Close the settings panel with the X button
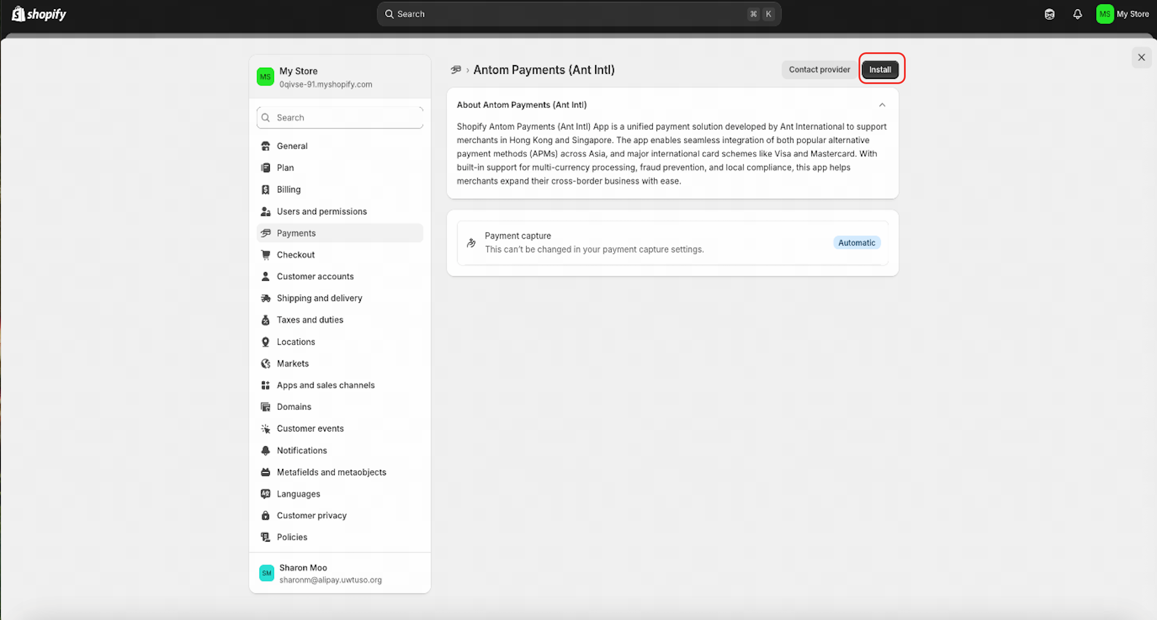 point(1141,57)
